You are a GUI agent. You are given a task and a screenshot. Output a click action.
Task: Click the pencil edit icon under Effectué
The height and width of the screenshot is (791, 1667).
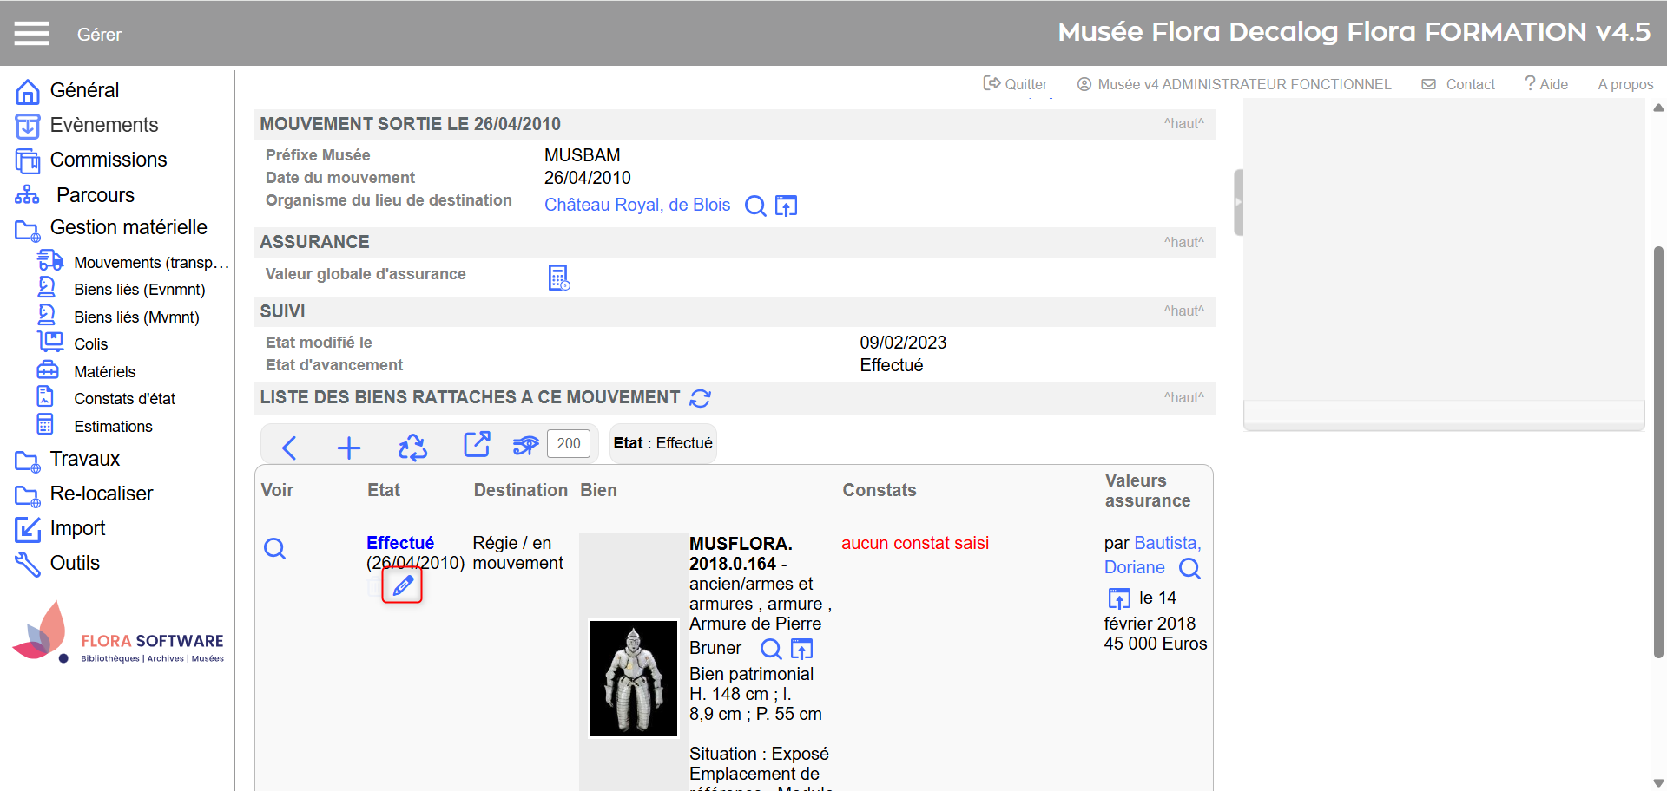(x=402, y=586)
